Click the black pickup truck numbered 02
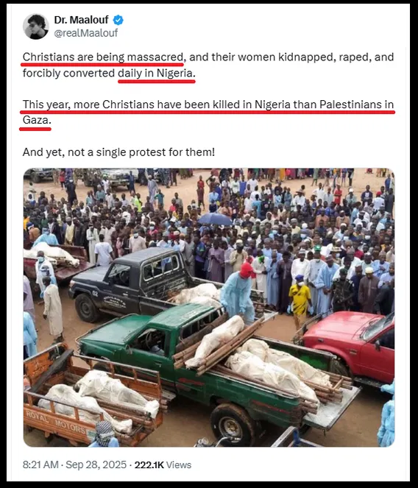The image size is (418, 488). (137, 285)
